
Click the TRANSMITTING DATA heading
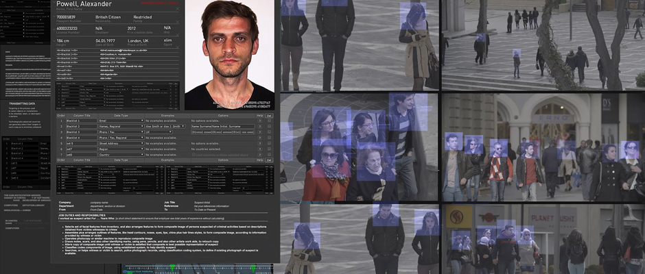22,103
